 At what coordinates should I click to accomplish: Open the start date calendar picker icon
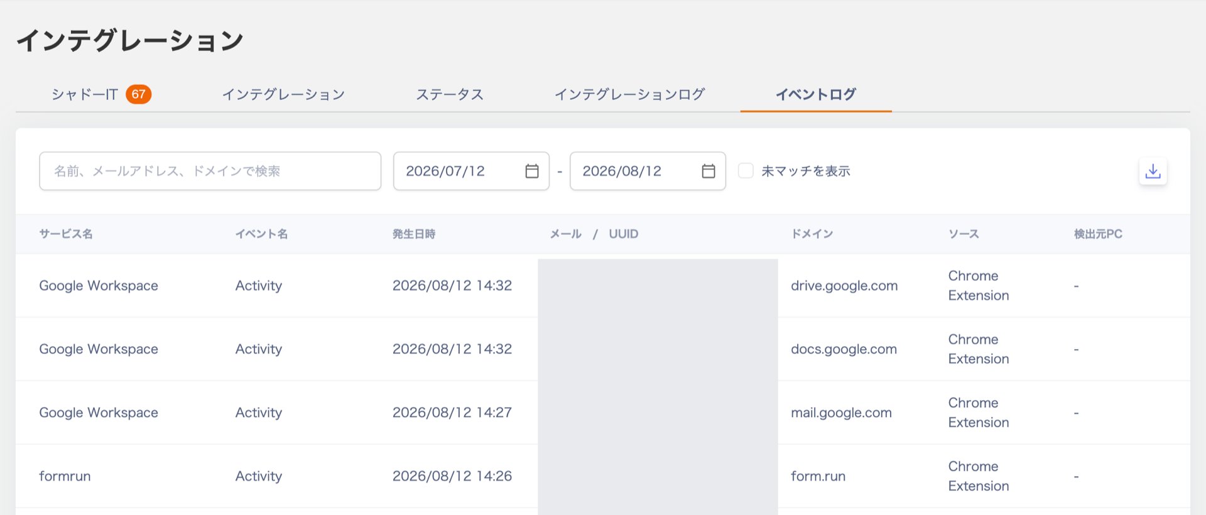[x=532, y=171]
